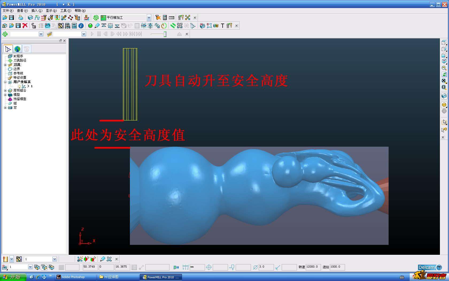Open the toolpath selection dropdown in simulation bar

[41, 34]
